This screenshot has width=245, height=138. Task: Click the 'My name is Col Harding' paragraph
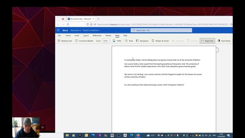[163, 76]
